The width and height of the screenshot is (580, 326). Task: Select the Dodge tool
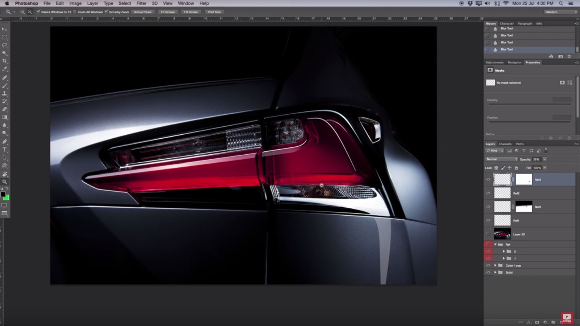[5, 133]
